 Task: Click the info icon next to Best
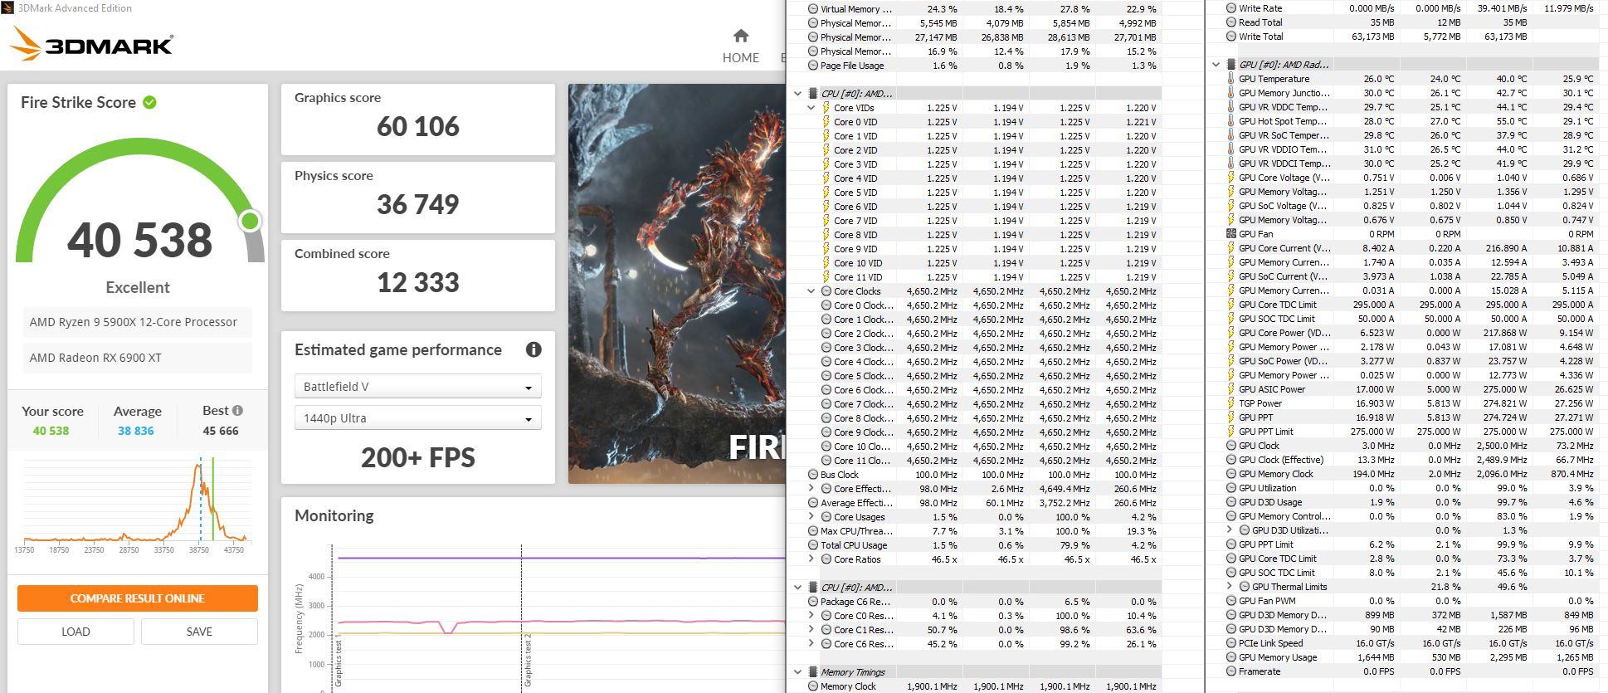(237, 410)
